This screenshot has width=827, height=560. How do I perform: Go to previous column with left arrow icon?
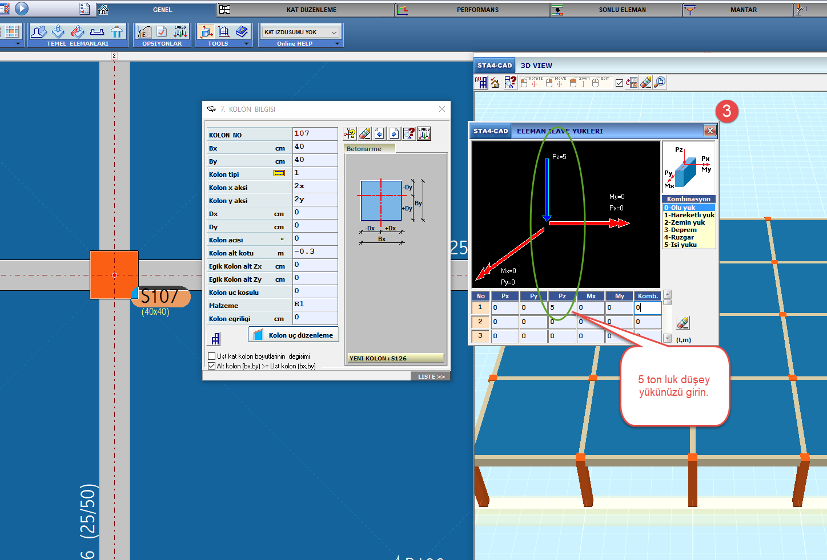pos(380,133)
